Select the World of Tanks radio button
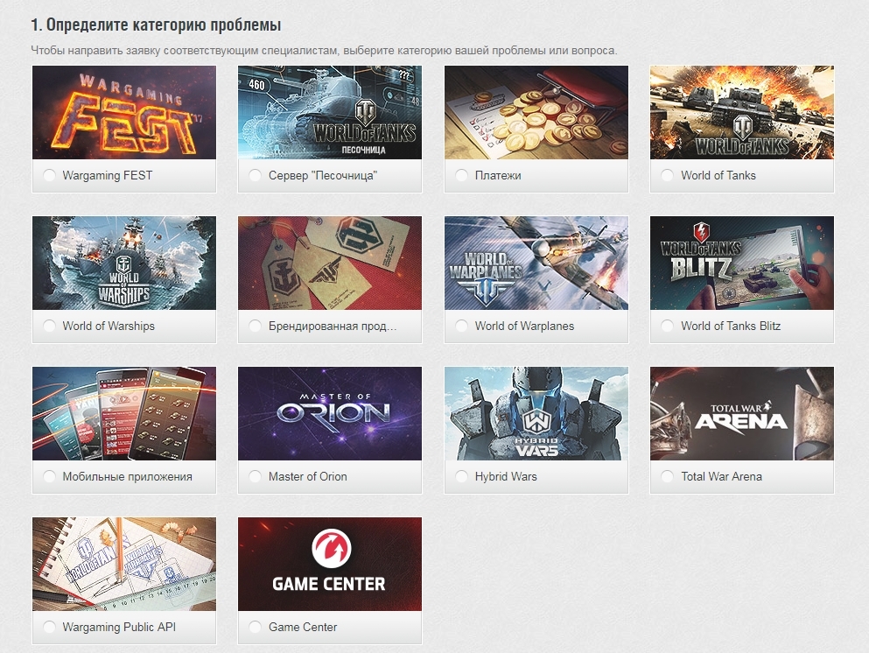Image resolution: width=869 pixels, height=653 pixels. click(x=667, y=176)
